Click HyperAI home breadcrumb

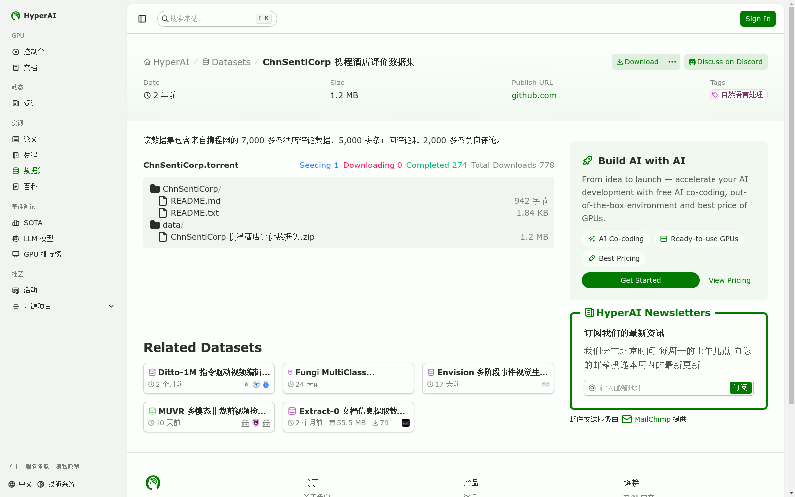(x=166, y=62)
